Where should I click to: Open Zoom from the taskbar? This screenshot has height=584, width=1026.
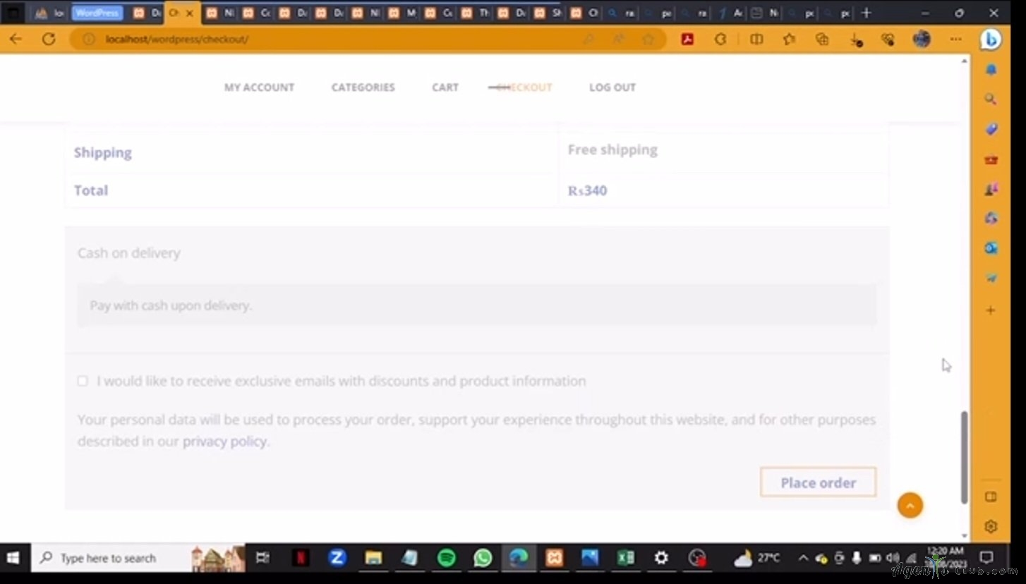pyautogui.click(x=337, y=558)
